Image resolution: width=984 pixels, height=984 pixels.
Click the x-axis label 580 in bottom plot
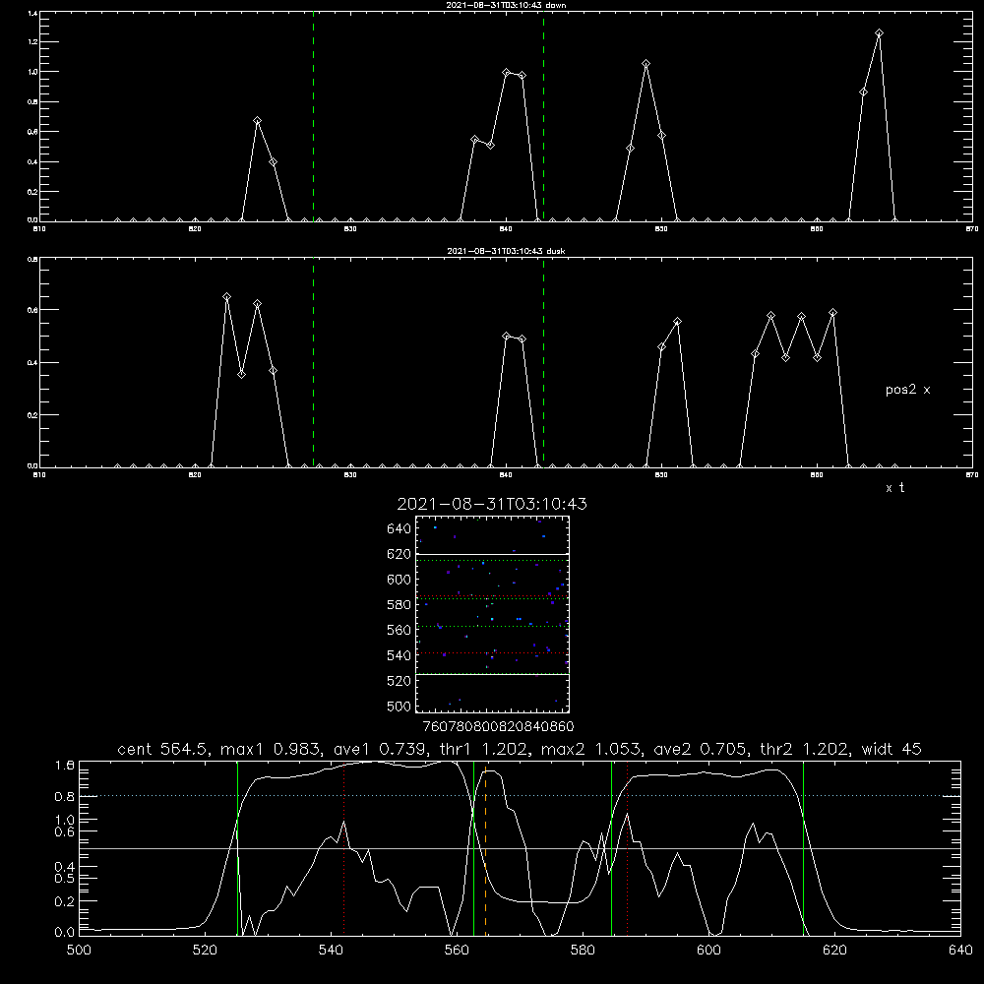pos(583,951)
